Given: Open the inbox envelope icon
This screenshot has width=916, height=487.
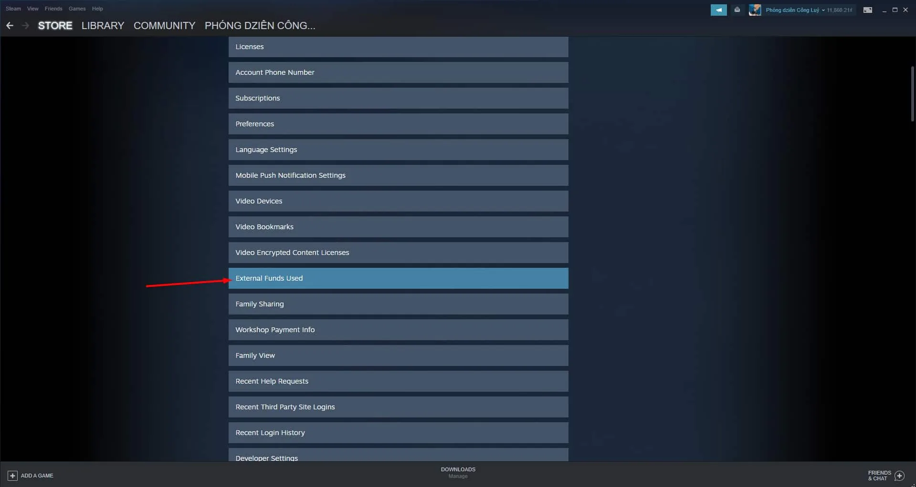Looking at the screenshot, I should [737, 10].
